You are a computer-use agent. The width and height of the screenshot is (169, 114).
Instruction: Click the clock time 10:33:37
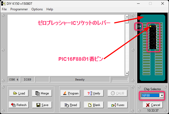coord(153,111)
